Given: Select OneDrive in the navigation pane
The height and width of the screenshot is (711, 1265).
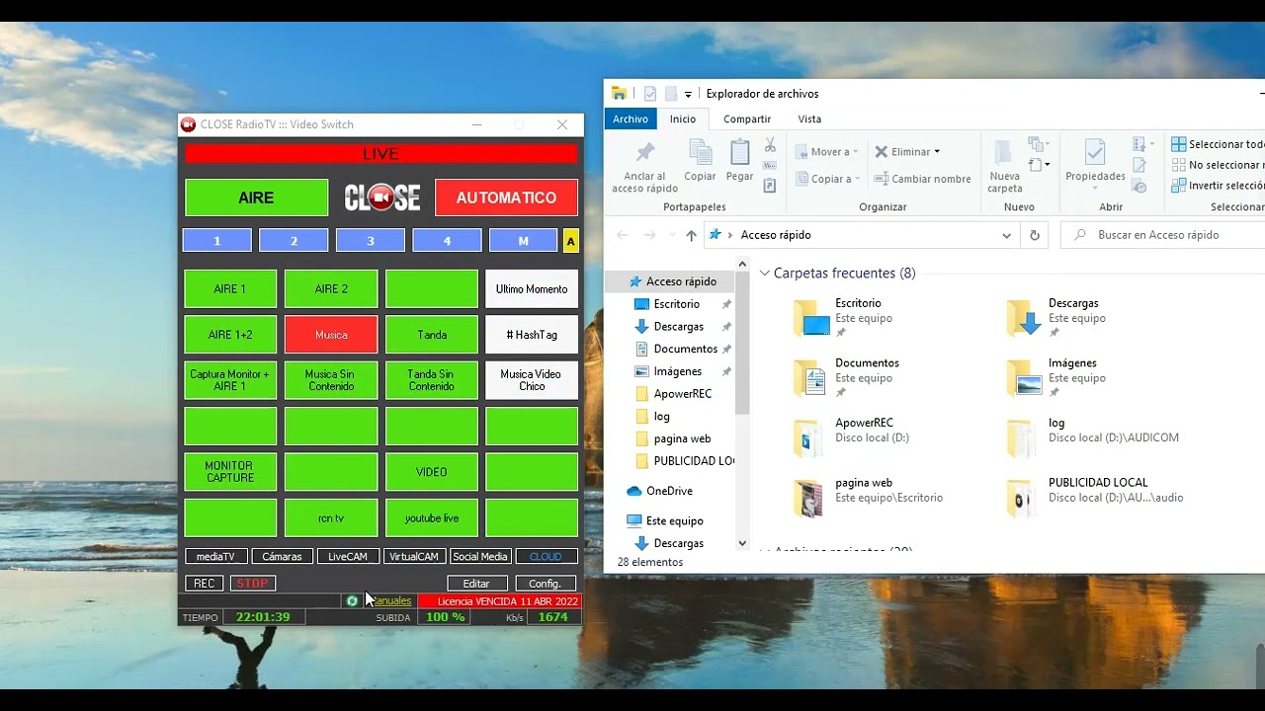Looking at the screenshot, I should point(669,491).
